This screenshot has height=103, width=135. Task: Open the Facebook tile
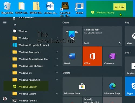[130, 66]
